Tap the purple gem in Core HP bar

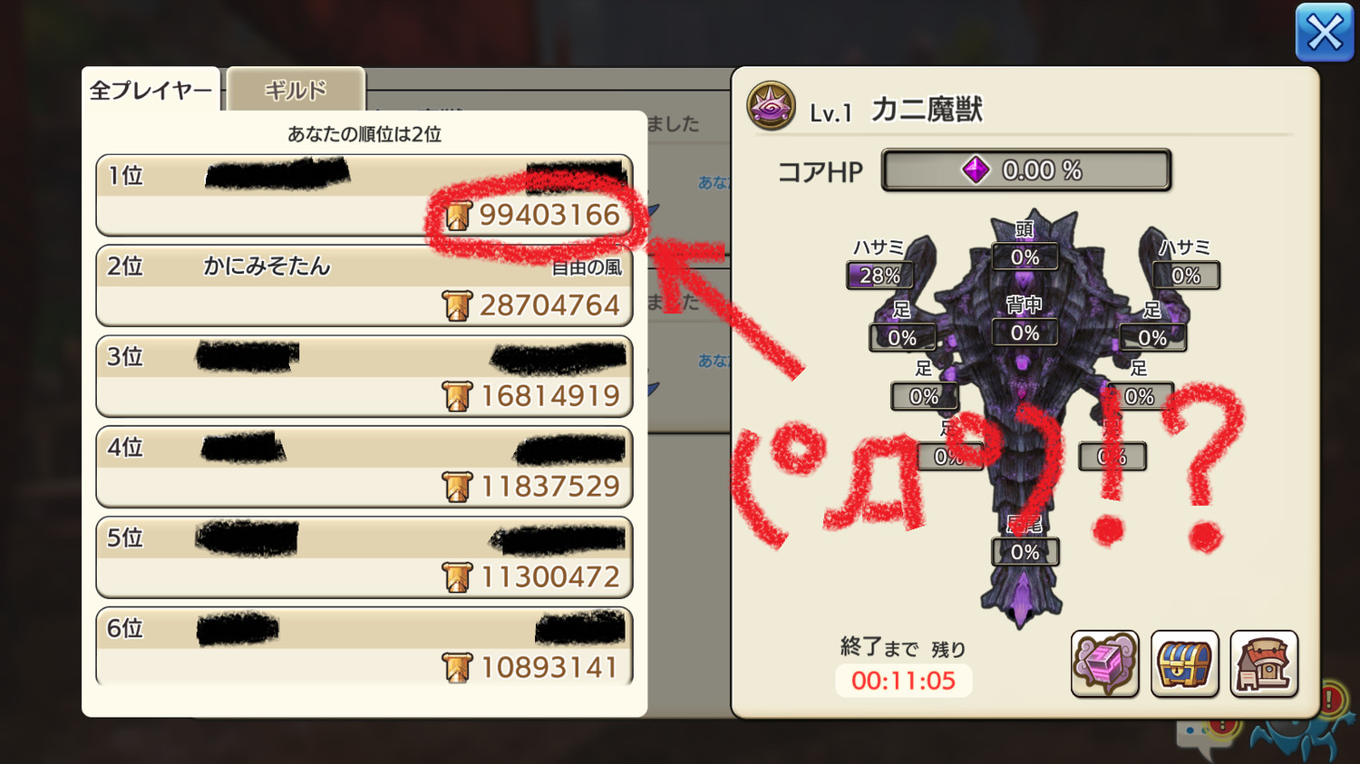point(976,169)
